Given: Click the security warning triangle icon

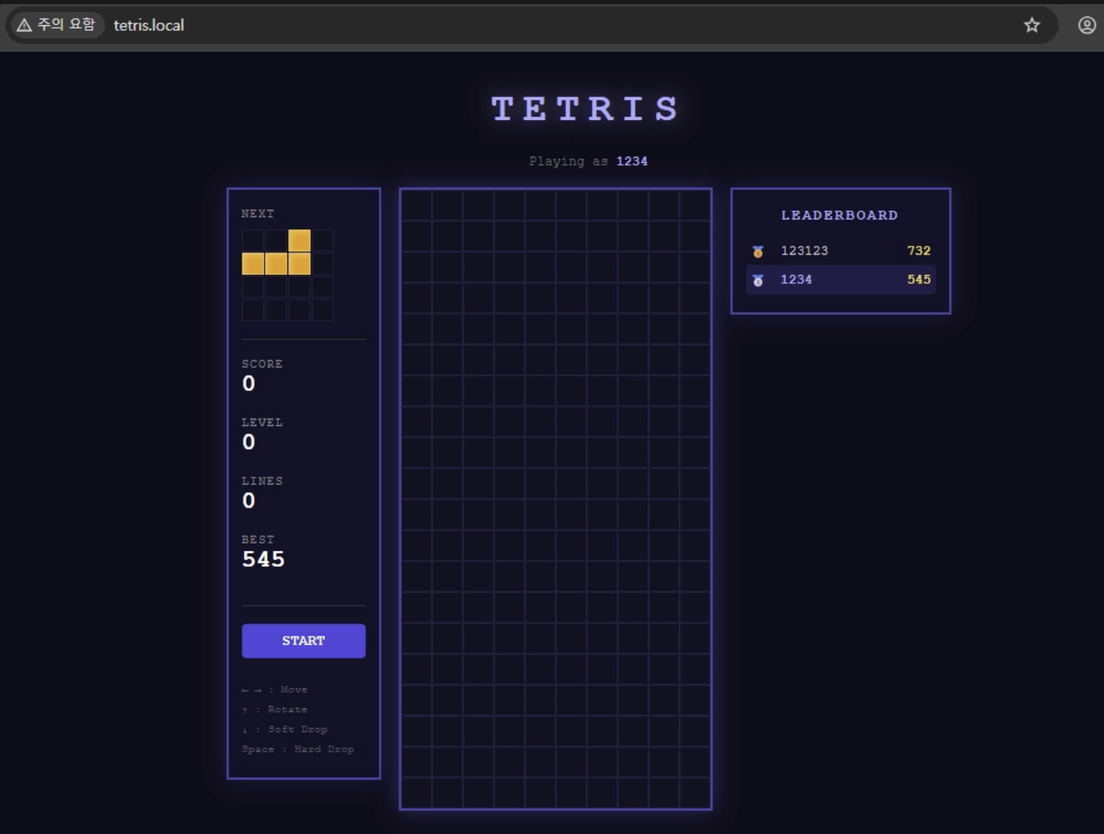Looking at the screenshot, I should coord(24,25).
